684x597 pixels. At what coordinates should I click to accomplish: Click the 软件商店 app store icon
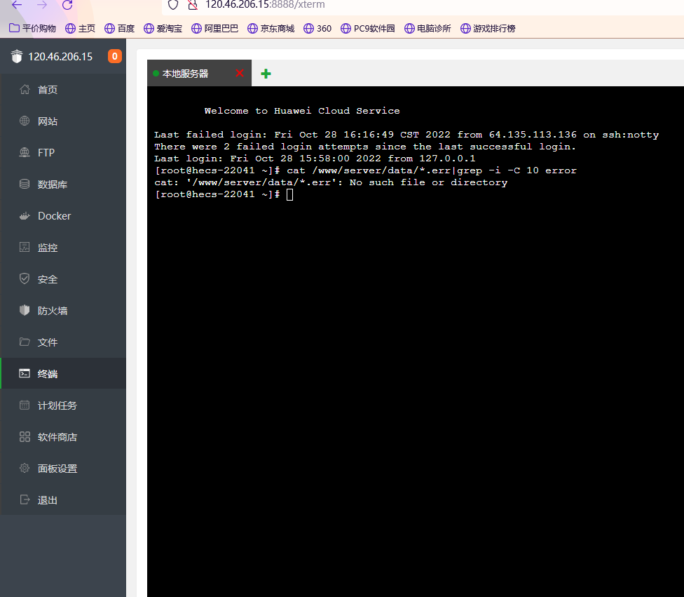(25, 437)
